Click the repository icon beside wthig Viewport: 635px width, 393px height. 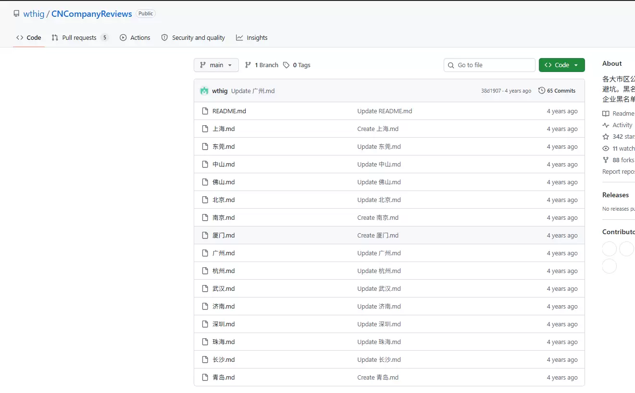(x=16, y=14)
